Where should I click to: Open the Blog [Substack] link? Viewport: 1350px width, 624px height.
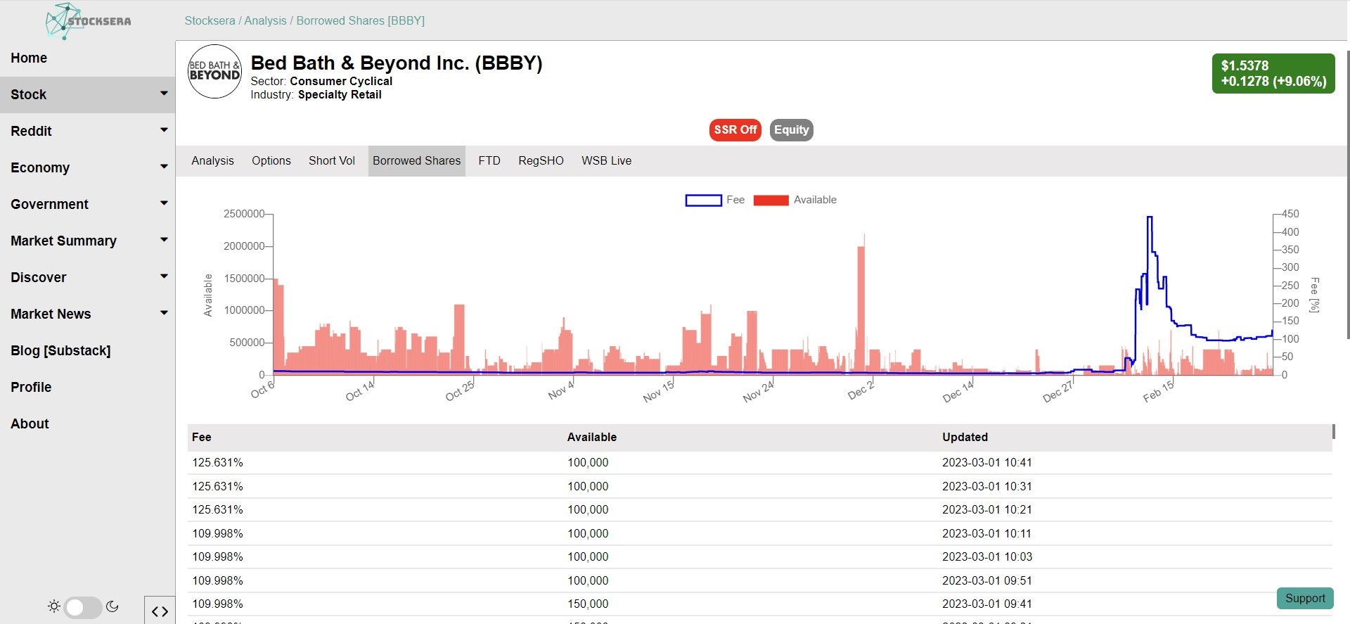(x=60, y=350)
